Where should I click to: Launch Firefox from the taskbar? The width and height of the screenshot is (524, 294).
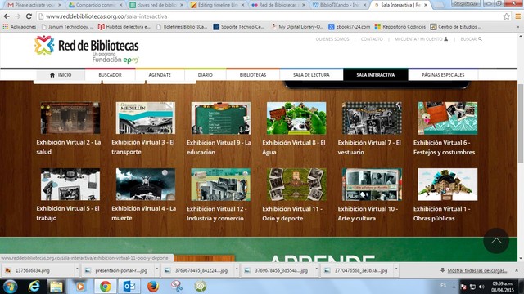[153, 287]
